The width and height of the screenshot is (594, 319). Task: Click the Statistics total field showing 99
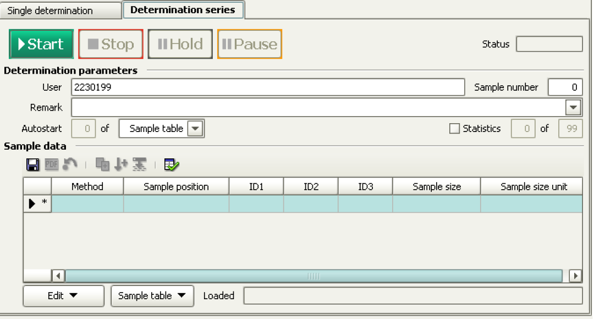(570, 129)
